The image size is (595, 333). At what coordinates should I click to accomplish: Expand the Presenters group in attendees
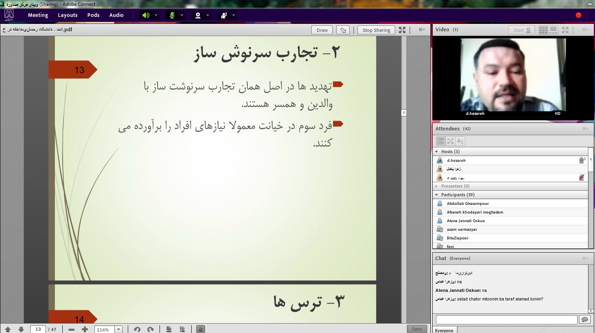click(437, 186)
